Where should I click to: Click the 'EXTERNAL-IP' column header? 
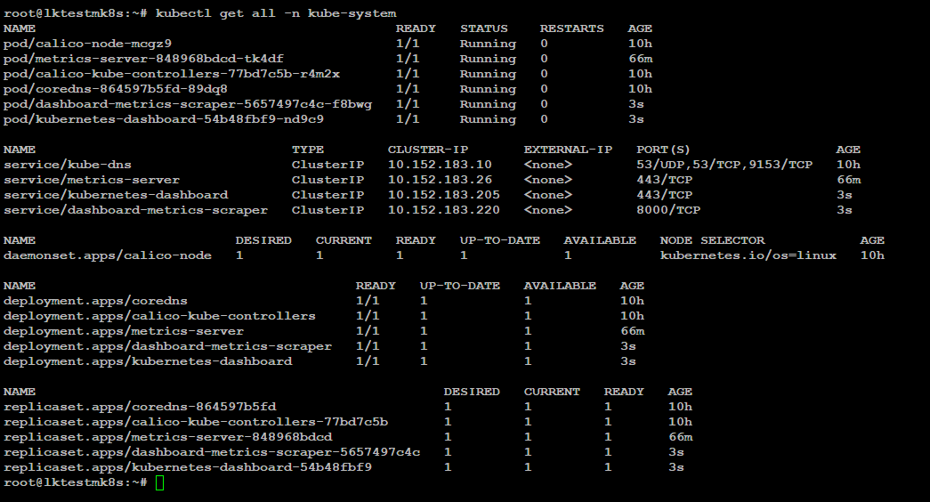click(568, 150)
